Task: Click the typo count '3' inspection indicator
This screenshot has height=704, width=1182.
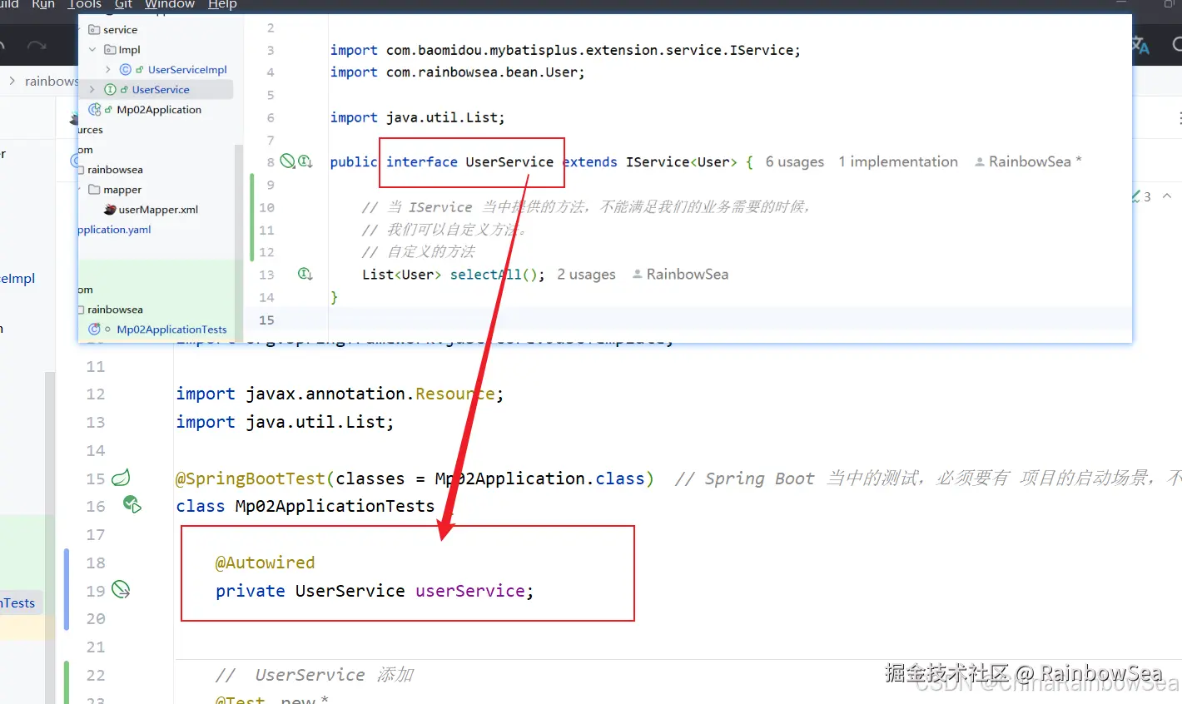Action: point(1140,196)
